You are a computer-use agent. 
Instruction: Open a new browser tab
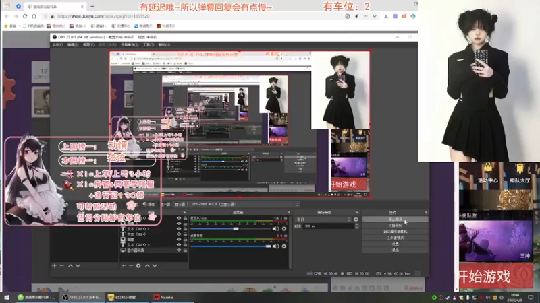click(x=92, y=6)
